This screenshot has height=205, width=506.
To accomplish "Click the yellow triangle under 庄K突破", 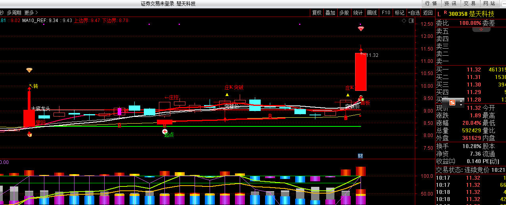I will point(227,95).
